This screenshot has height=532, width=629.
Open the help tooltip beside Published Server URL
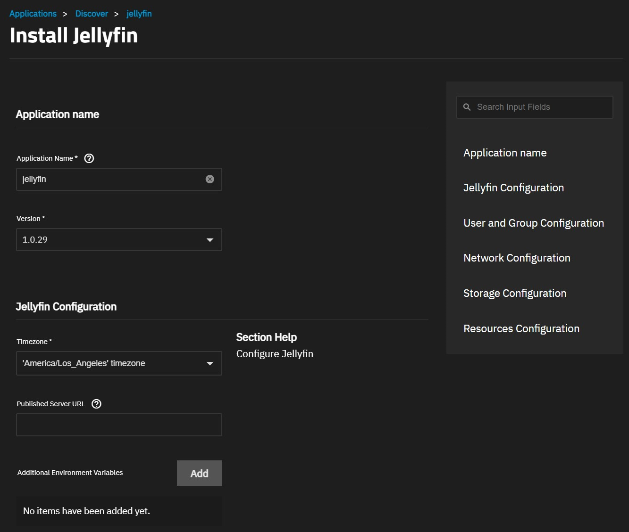96,404
